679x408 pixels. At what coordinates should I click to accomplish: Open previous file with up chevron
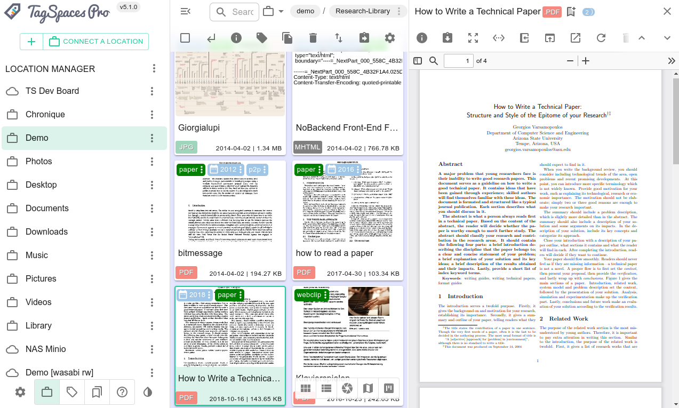pyautogui.click(x=642, y=38)
